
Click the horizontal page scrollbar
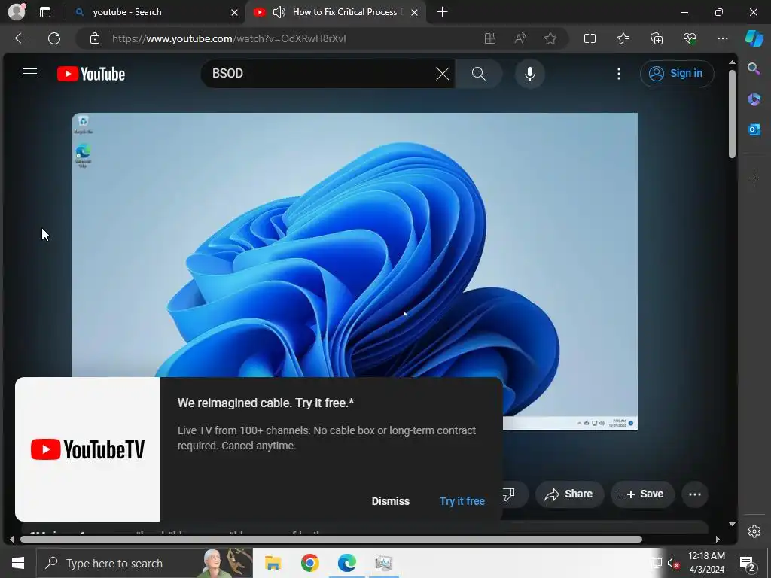click(331, 539)
